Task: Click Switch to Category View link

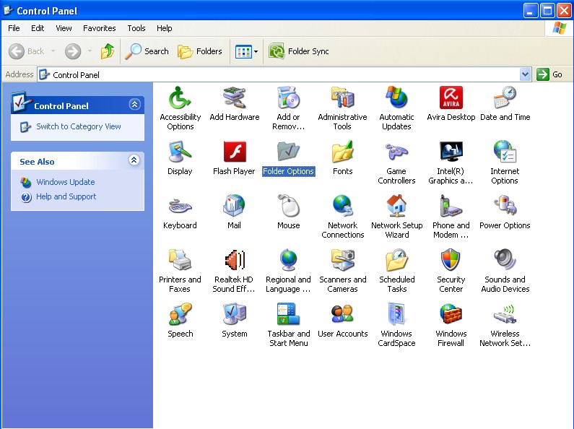Action: point(79,126)
